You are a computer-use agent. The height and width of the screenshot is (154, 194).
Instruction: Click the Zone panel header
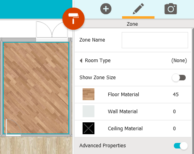coord(132,24)
